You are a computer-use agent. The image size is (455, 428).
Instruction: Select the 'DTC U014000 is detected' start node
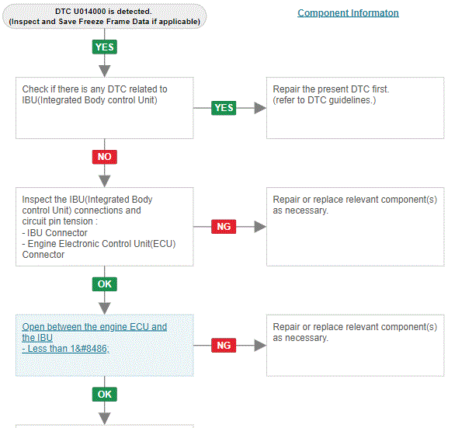[x=105, y=16]
